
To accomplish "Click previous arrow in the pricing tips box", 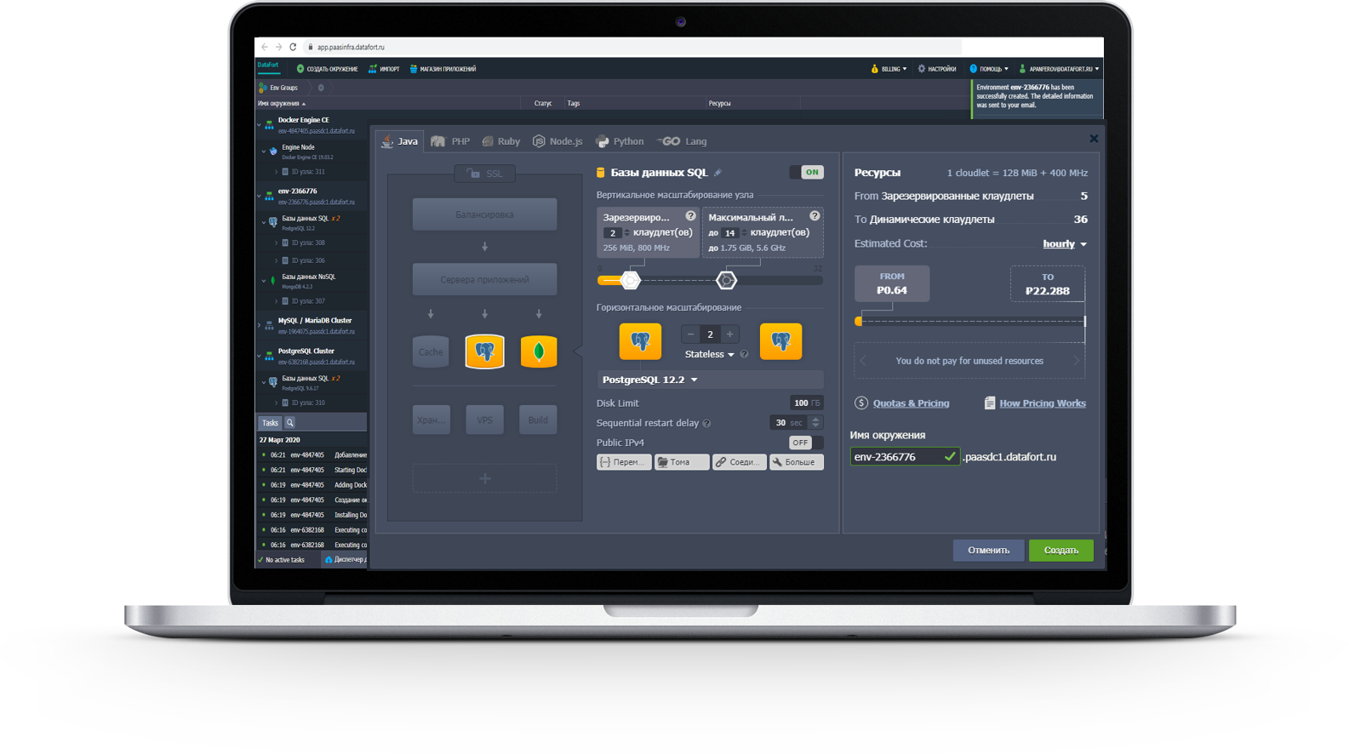I will click(863, 361).
